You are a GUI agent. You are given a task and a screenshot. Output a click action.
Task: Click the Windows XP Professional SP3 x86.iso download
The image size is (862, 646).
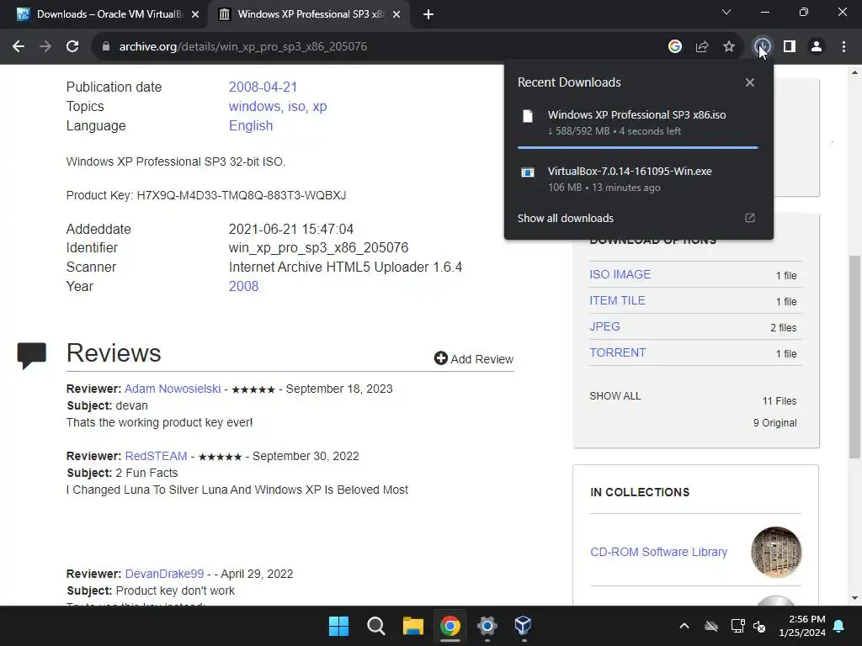[x=638, y=123]
